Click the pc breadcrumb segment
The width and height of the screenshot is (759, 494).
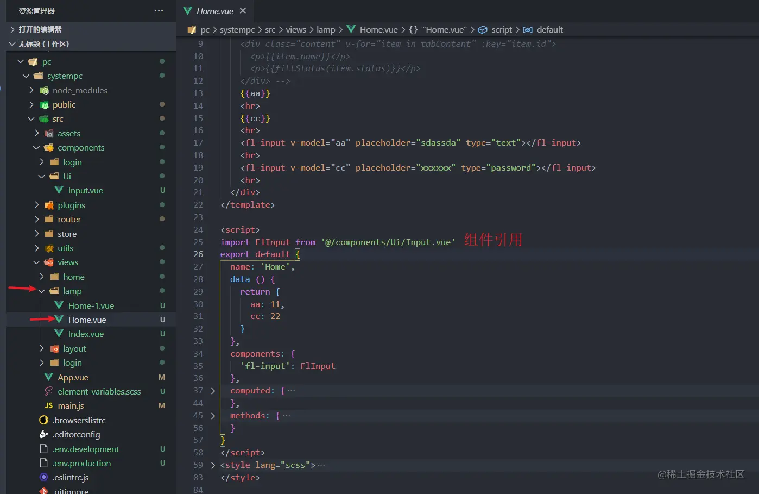pos(205,29)
